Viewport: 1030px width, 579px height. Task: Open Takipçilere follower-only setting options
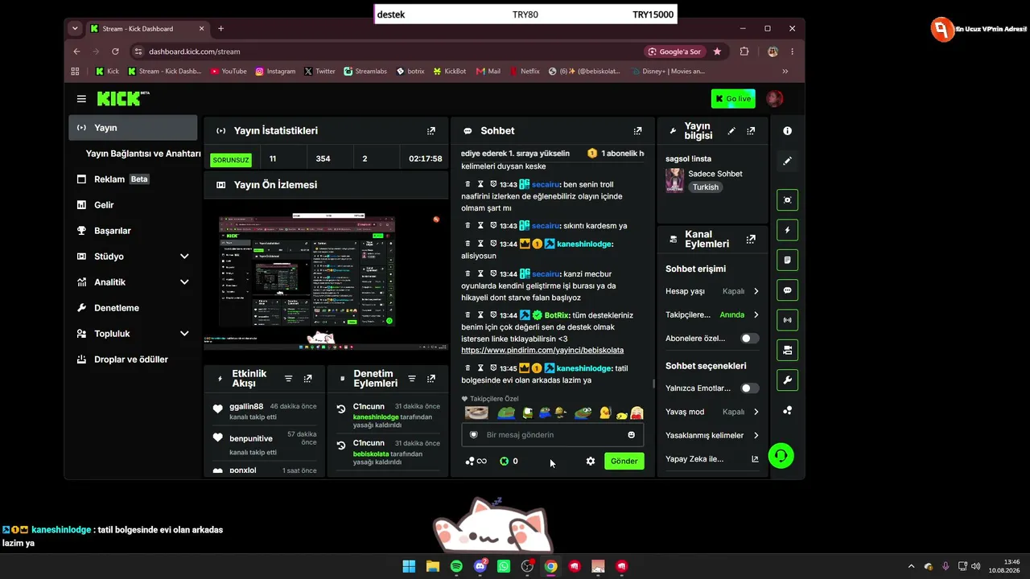point(712,314)
